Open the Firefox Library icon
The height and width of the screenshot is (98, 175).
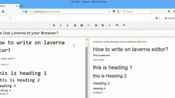pos(169,11)
